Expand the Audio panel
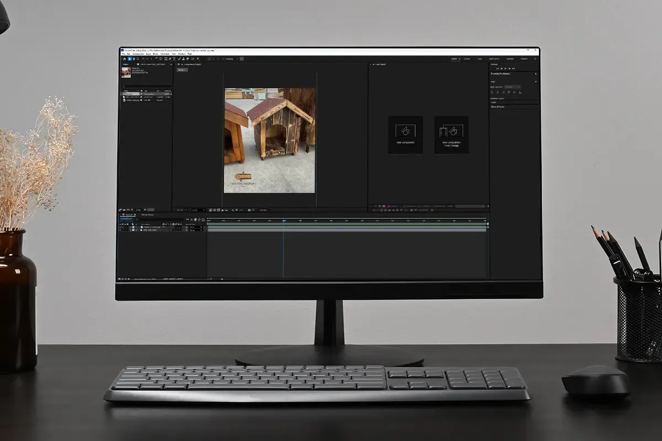The image size is (662, 441). click(493, 103)
